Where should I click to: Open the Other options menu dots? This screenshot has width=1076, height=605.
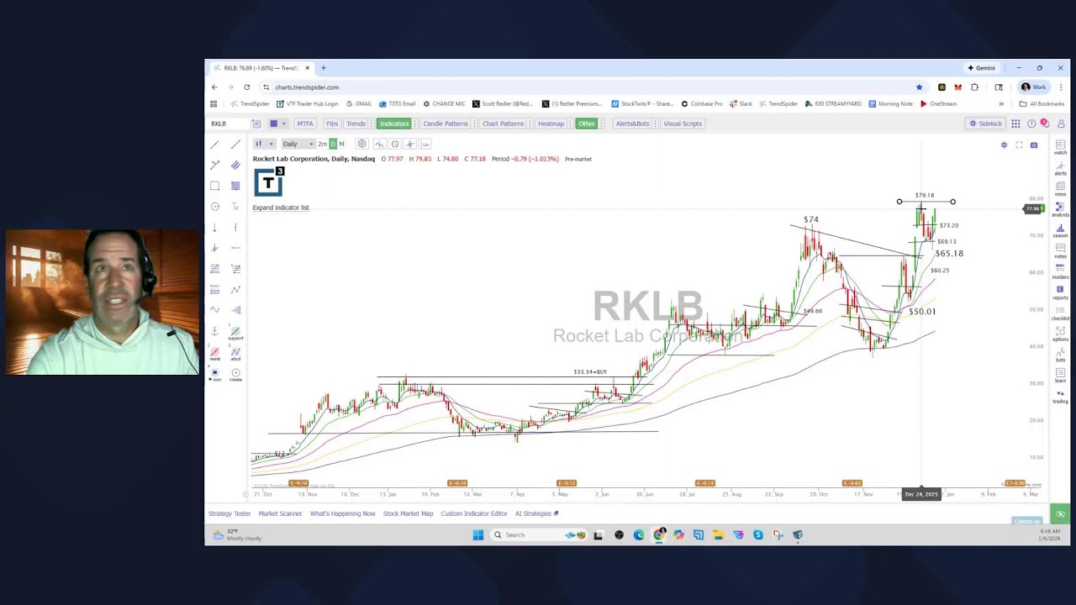coord(601,124)
